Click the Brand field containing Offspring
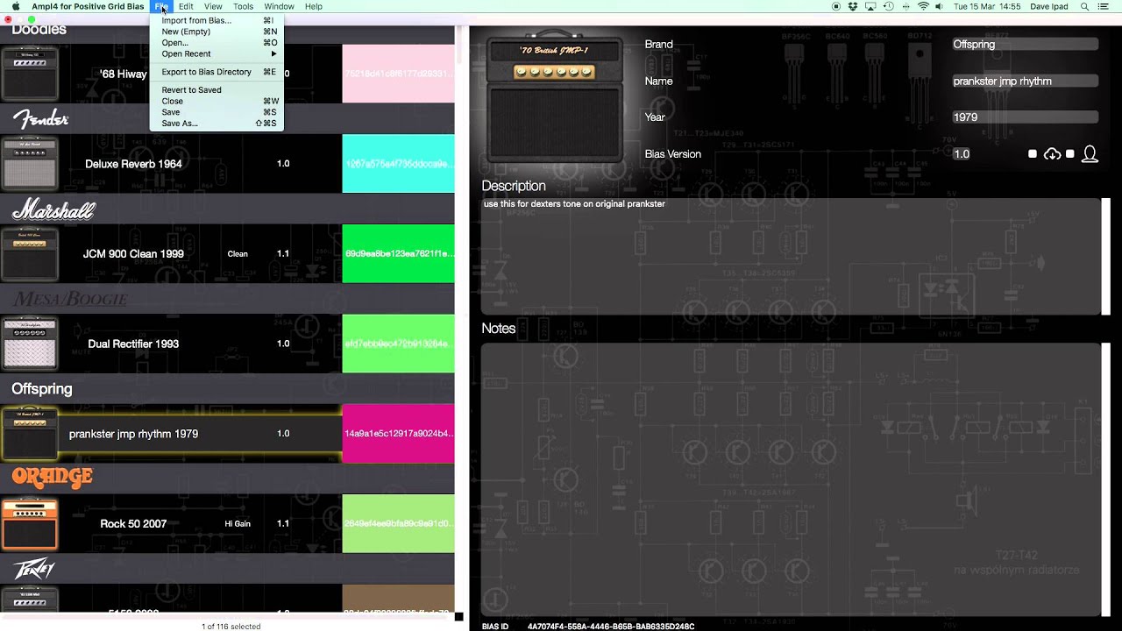The width and height of the screenshot is (1122, 631). click(x=1024, y=44)
